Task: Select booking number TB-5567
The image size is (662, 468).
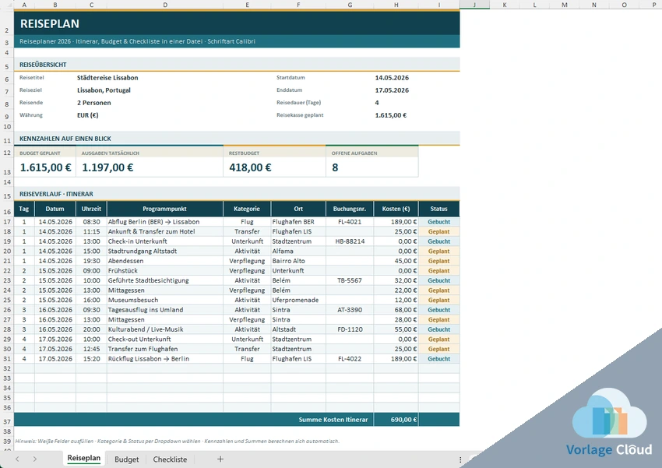Action: coord(350,280)
